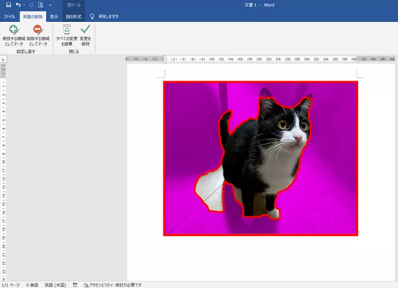
Task: Switch to the 図の形式 ribbon tab
Action: (x=73, y=17)
